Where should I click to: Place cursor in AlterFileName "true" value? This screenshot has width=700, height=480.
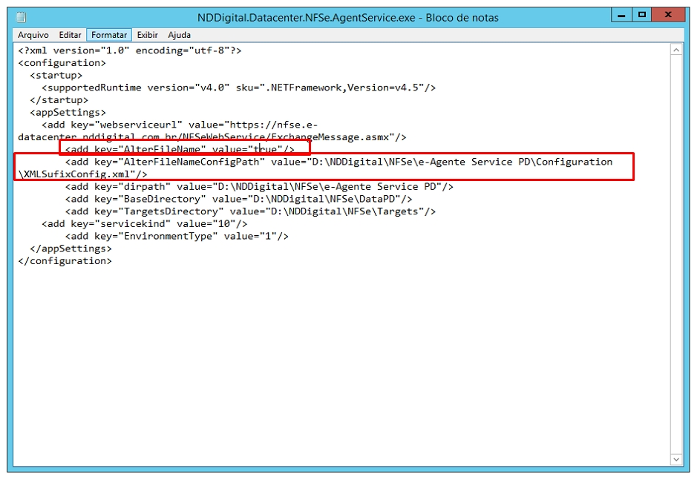(266, 150)
